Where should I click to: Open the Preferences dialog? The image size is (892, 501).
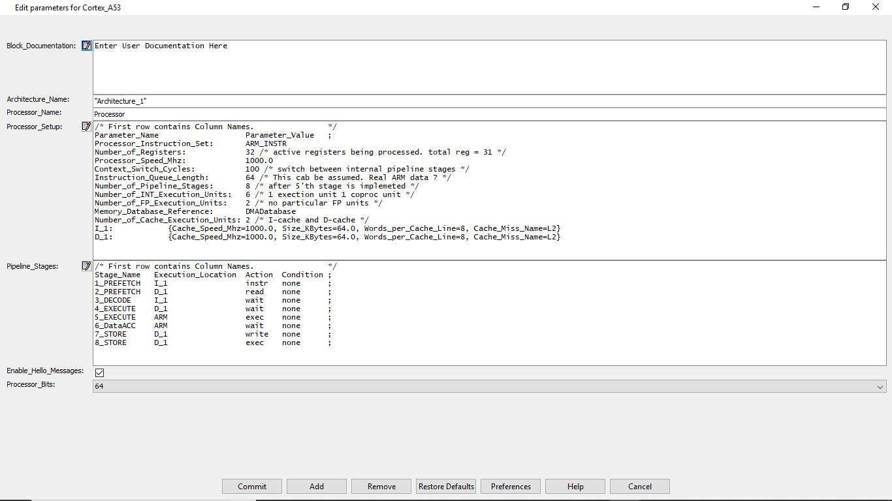tap(511, 487)
